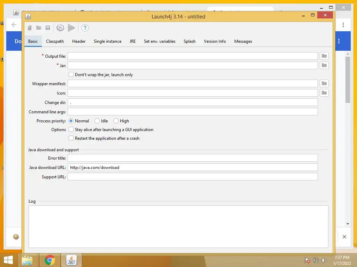Click browser scrollbar down arrow
The image size is (357, 267).
(348, 224)
